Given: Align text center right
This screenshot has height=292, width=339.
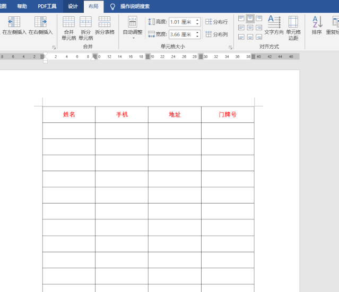Looking at the screenshot, I should [259, 28].
